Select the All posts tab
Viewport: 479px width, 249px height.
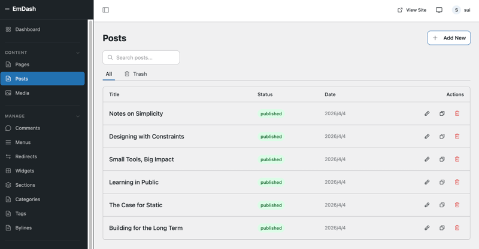[109, 74]
